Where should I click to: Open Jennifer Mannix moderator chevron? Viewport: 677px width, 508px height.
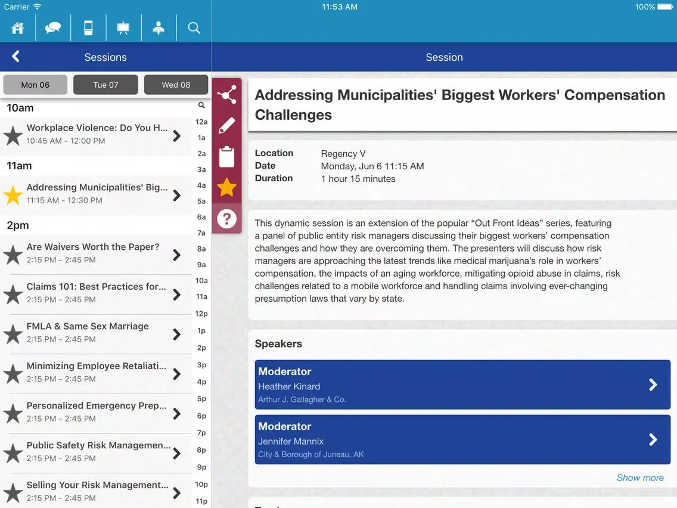pyautogui.click(x=653, y=440)
